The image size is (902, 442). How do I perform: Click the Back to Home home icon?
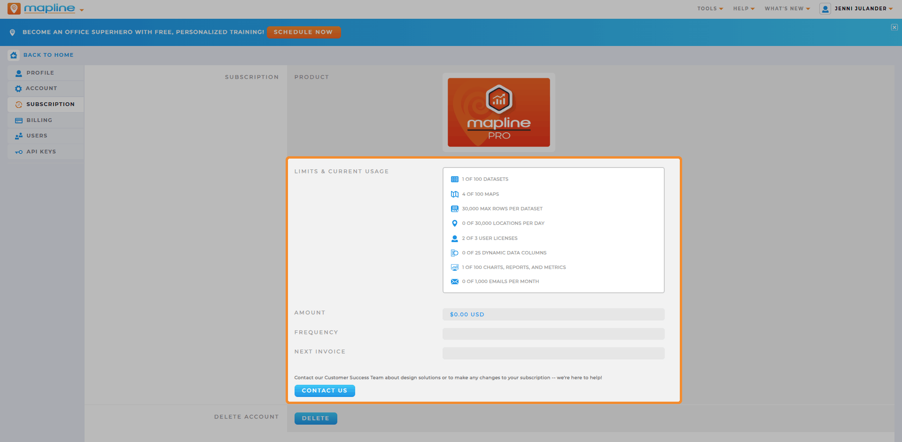click(14, 55)
